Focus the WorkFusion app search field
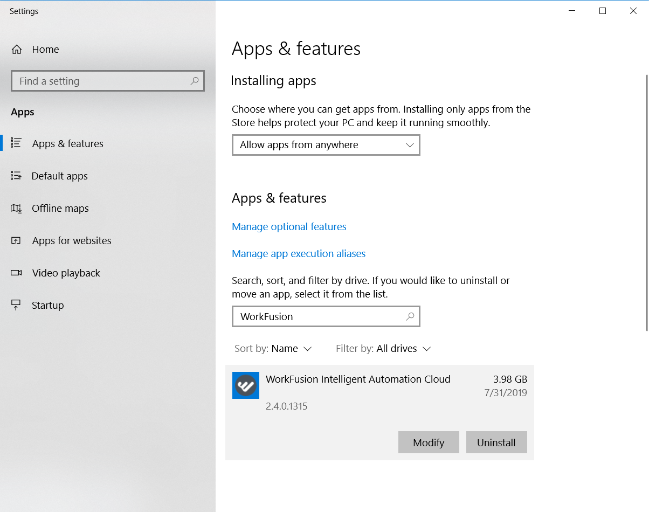Image resolution: width=649 pixels, height=512 pixels. coord(326,316)
